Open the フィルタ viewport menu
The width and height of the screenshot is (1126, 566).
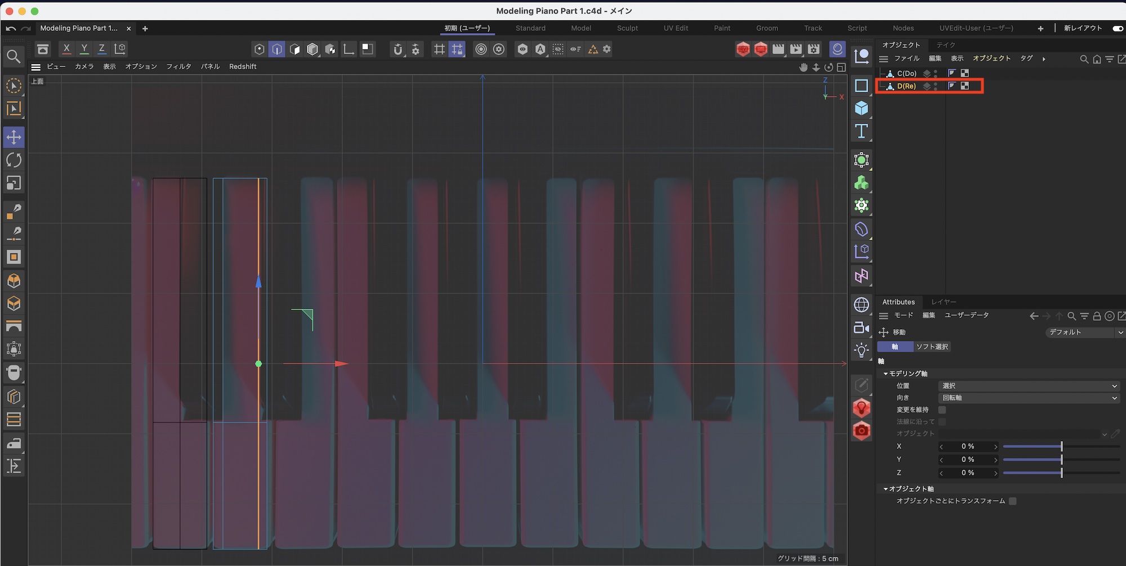(x=178, y=66)
